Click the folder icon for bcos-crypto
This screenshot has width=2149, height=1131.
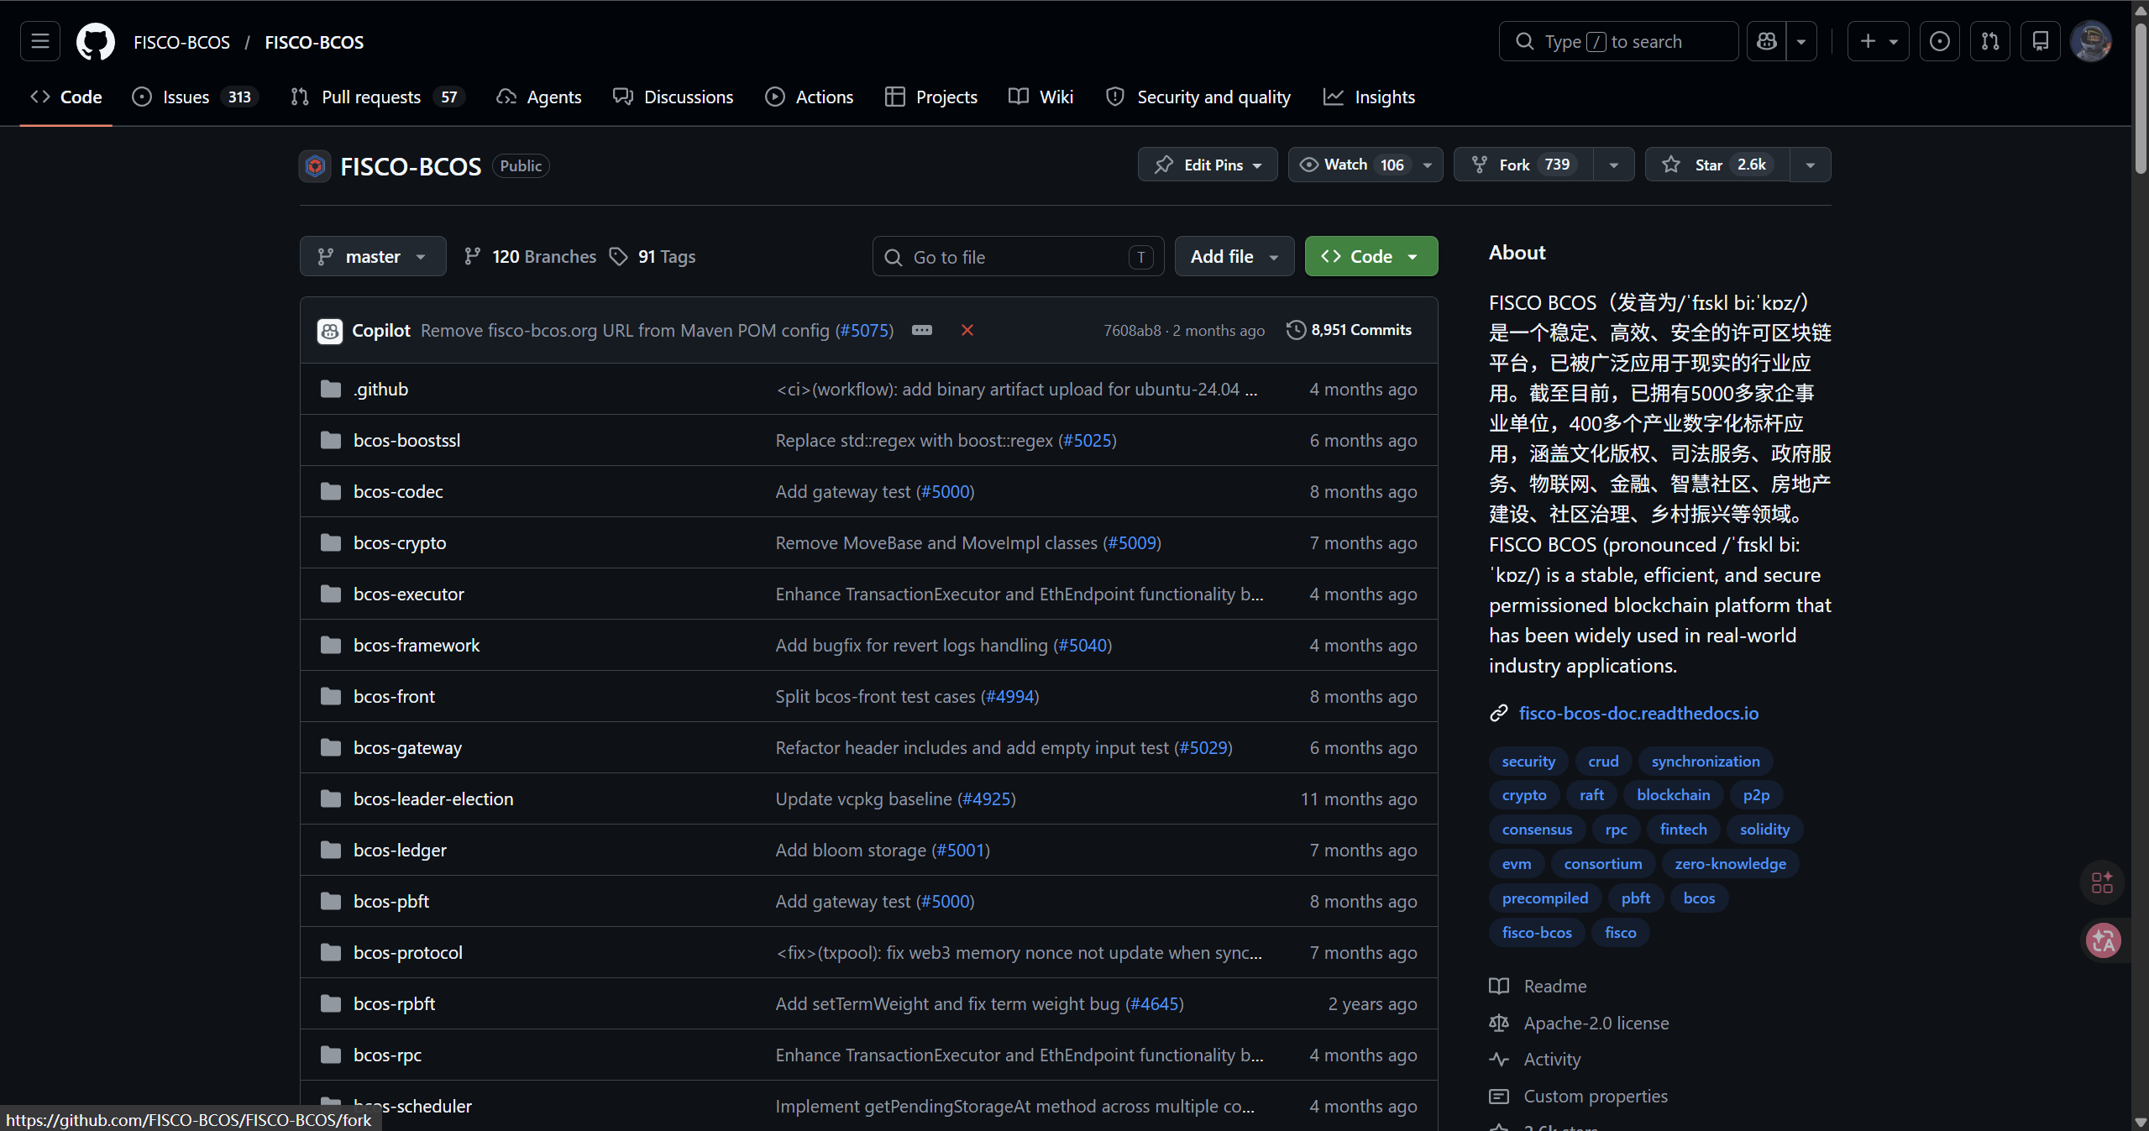click(x=331, y=542)
